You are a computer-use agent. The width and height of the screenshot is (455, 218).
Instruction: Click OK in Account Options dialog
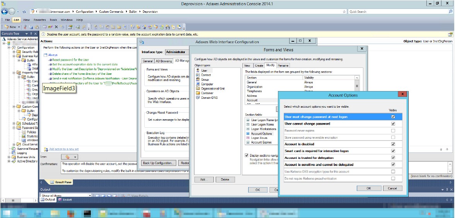[368, 188]
